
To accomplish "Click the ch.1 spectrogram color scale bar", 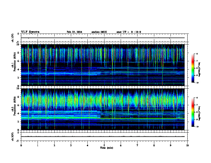I will (x=193, y=68).
